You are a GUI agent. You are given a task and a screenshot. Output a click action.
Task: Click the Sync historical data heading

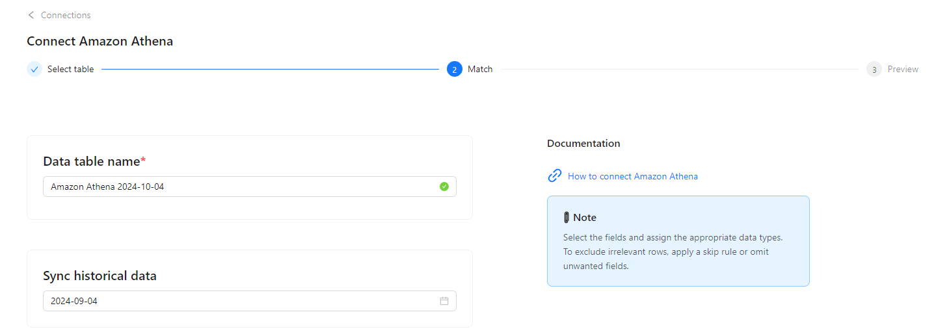100,276
